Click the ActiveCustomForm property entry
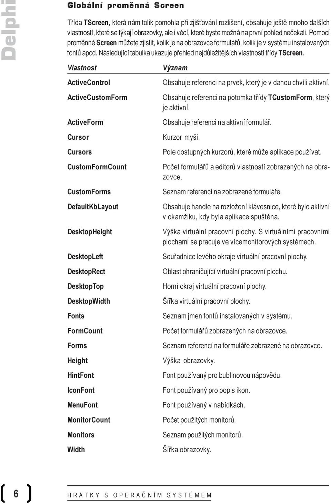331x504 pixels. click(97, 97)
